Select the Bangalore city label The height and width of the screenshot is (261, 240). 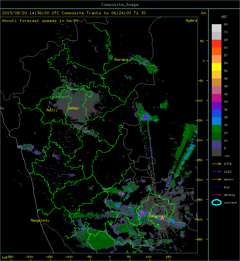click(x=157, y=216)
